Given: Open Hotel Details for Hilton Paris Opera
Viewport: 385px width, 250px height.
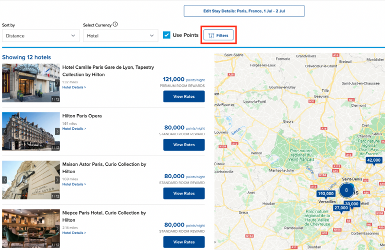Looking at the screenshot, I should coord(74,129).
